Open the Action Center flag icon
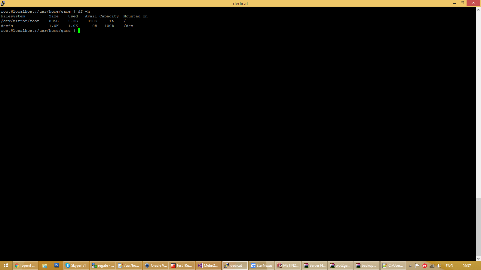The height and width of the screenshot is (270, 481). (417, 266)
